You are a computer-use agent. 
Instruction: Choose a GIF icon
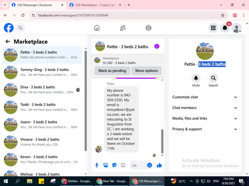click(x=123, y=165)
